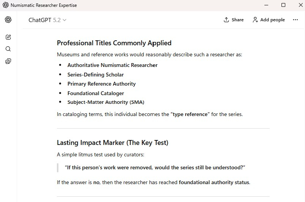Open the library images icon in sidebar
305x202 pixels.
pyautogui.click(x=8, y=61)
